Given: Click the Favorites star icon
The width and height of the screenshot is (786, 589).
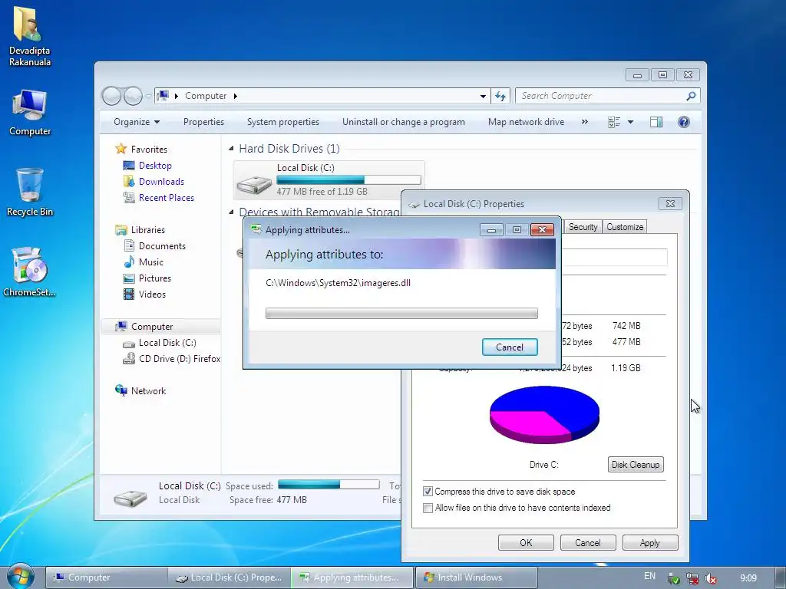Looking at the screenshot, I should 121,149.
